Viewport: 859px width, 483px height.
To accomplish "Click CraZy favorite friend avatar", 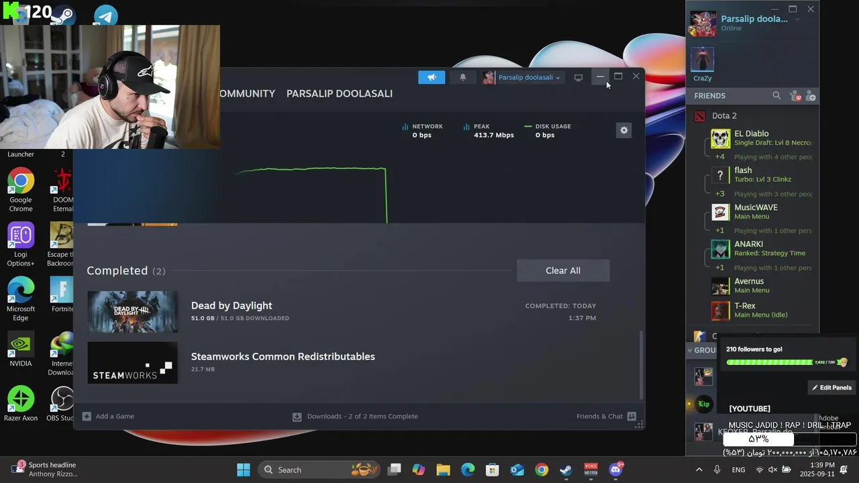I will [703, 60].
